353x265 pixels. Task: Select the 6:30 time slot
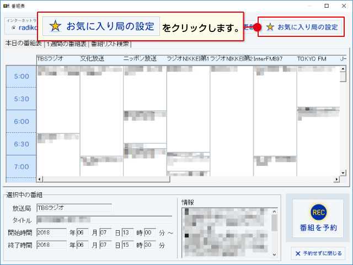click(x=21, y=144)
